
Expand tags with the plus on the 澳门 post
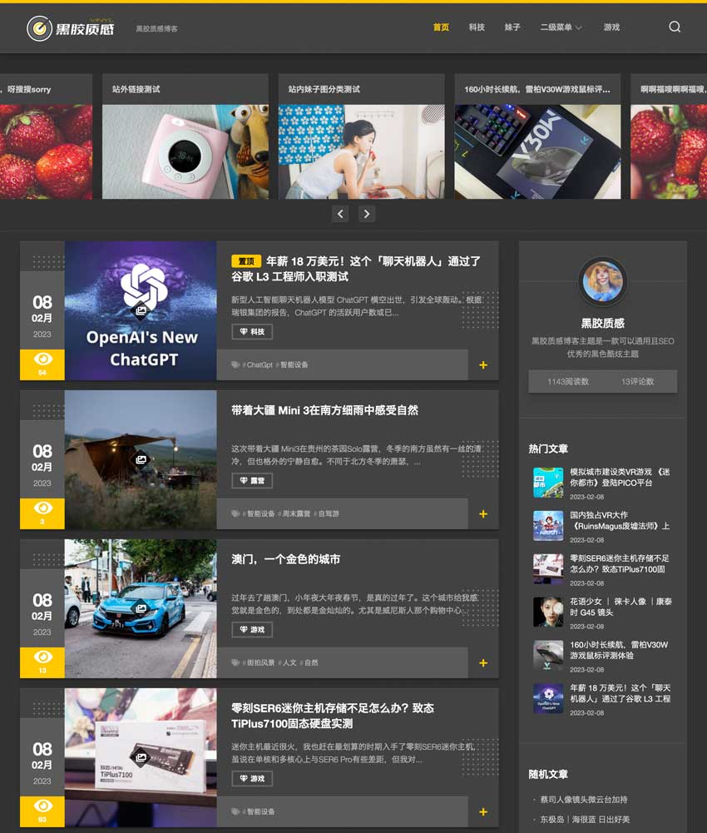point(482,662)
